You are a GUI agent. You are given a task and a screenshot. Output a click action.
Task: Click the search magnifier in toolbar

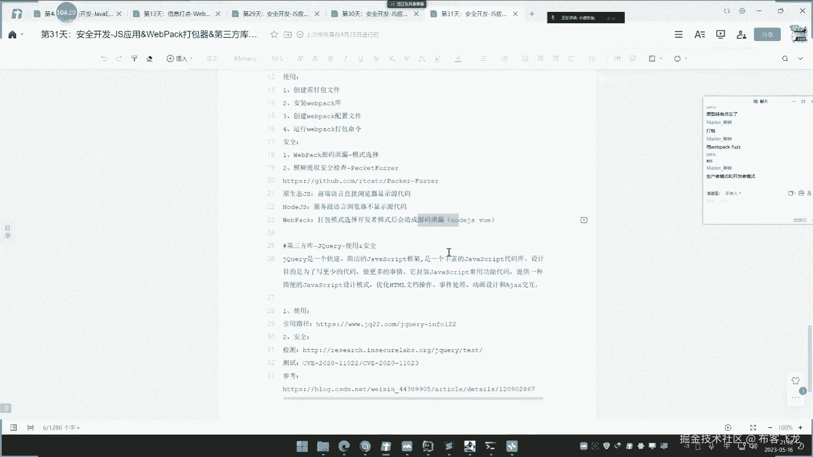(x=785, y=58)
